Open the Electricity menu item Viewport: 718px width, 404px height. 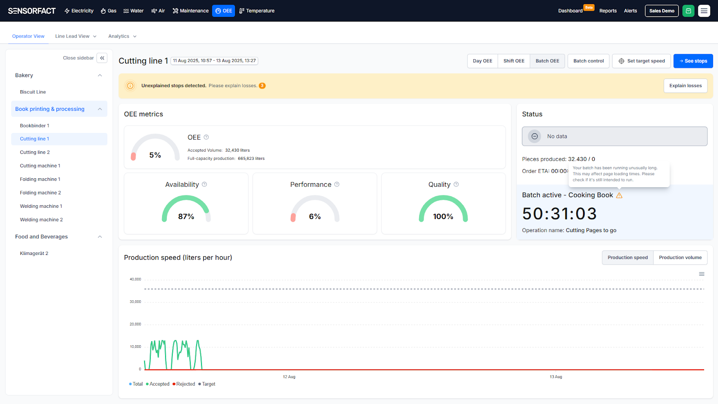tap(79, 11)
